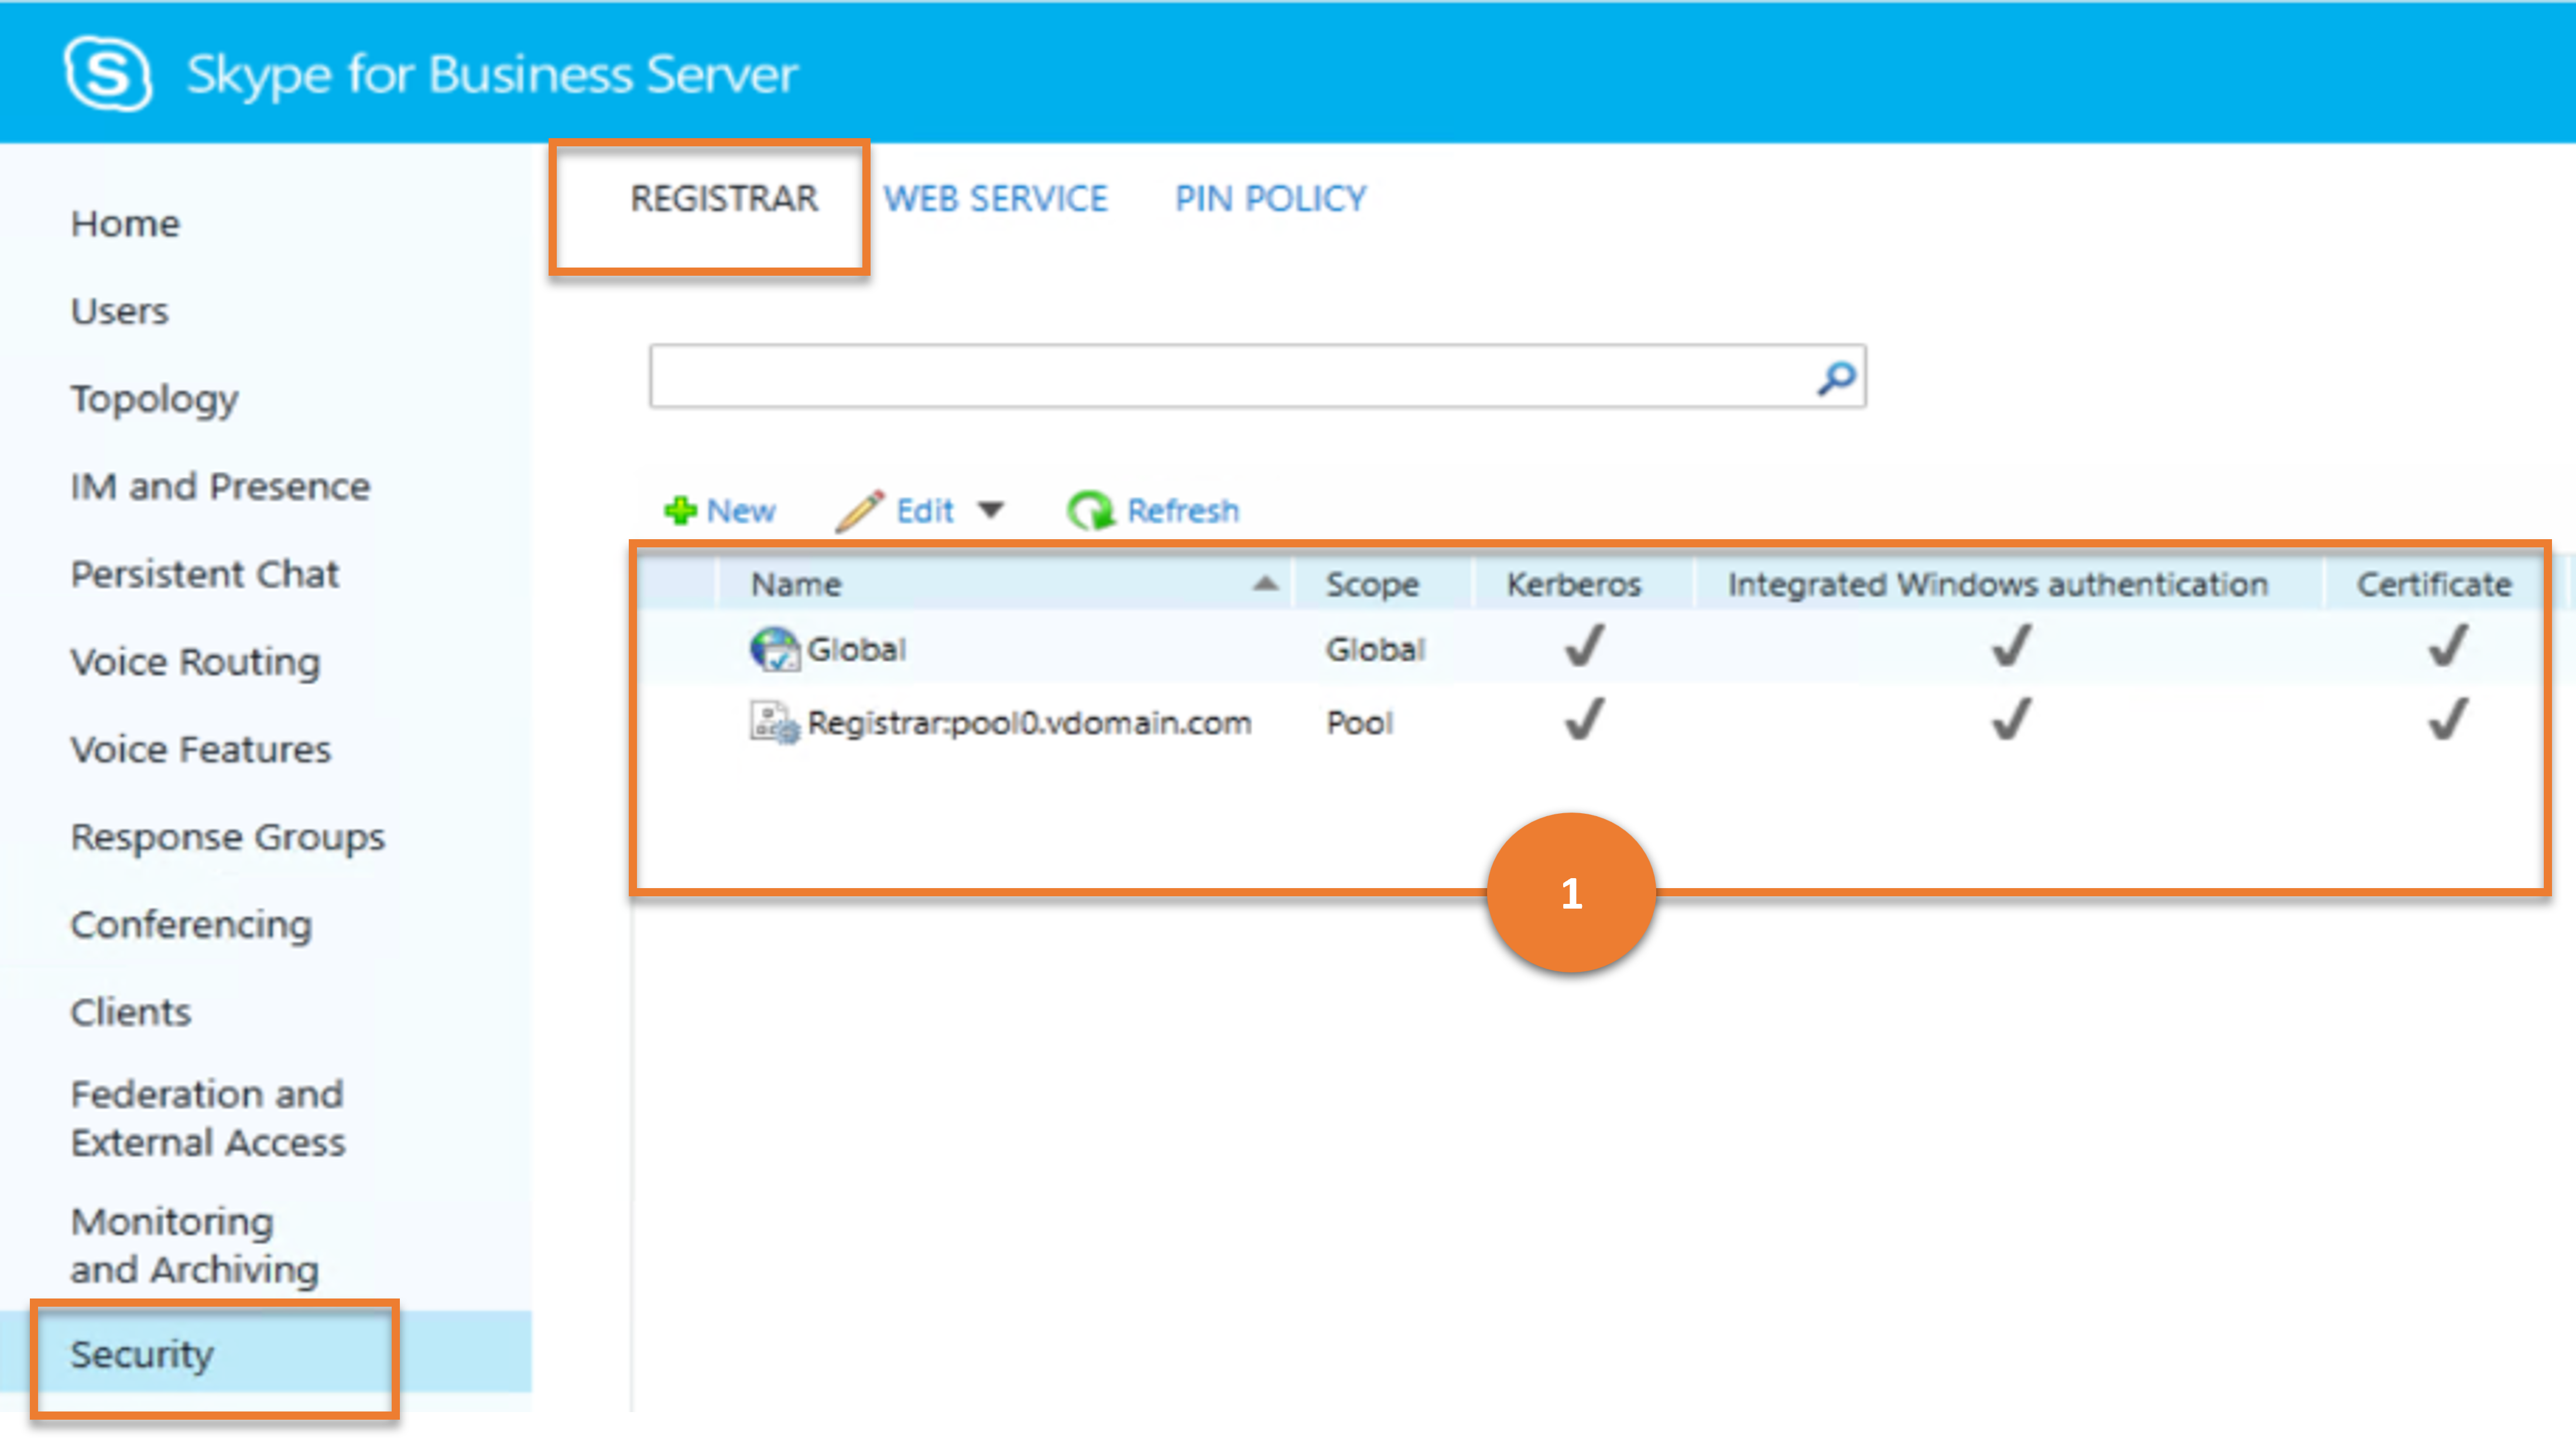This screenshot has height=1439, width=2576.
Task: Open Federation and External Access section
Action: [208, 1118]
